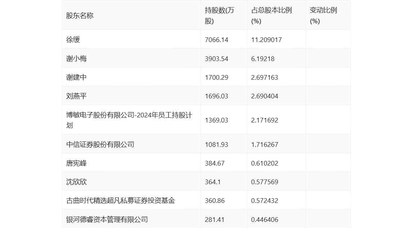
Task: Select the percentage 0.577569
Action: click(265, 182)
